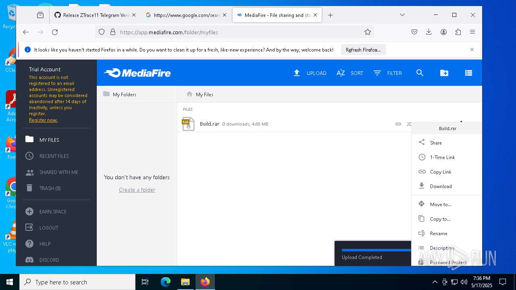Choose Copy to... menu entry
This screenshot has width=516, height=290.
[x=447, y=219]
